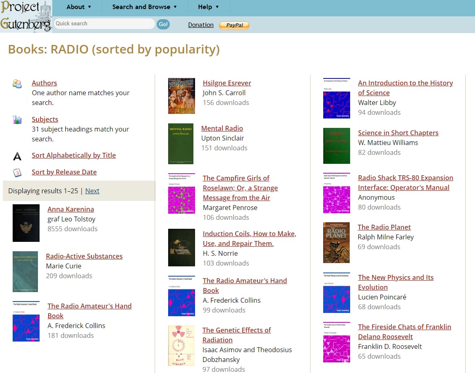This screenshot has width=475, height=373.
Task: Select the Mental Radio green cover
Action: tap(181, 143)
